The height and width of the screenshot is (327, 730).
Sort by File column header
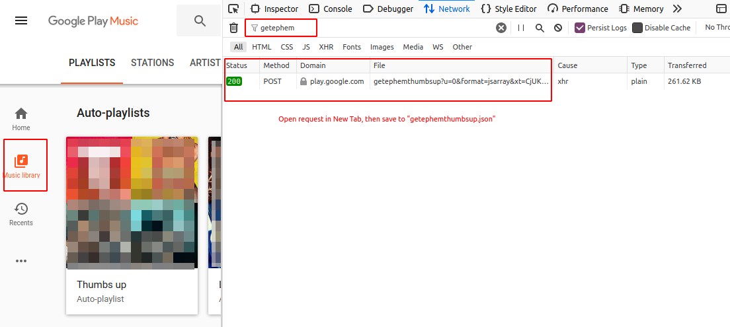(x=462, y=65)
